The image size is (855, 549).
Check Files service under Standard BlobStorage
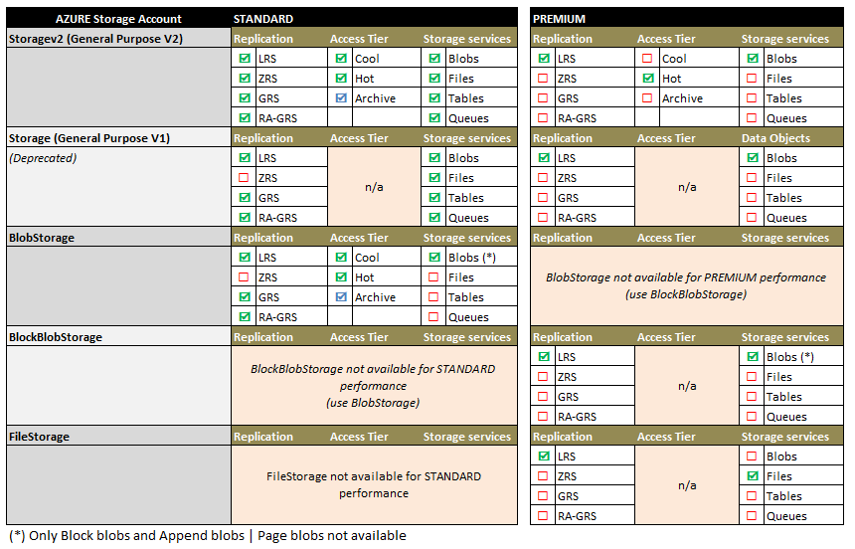point(434,277)
